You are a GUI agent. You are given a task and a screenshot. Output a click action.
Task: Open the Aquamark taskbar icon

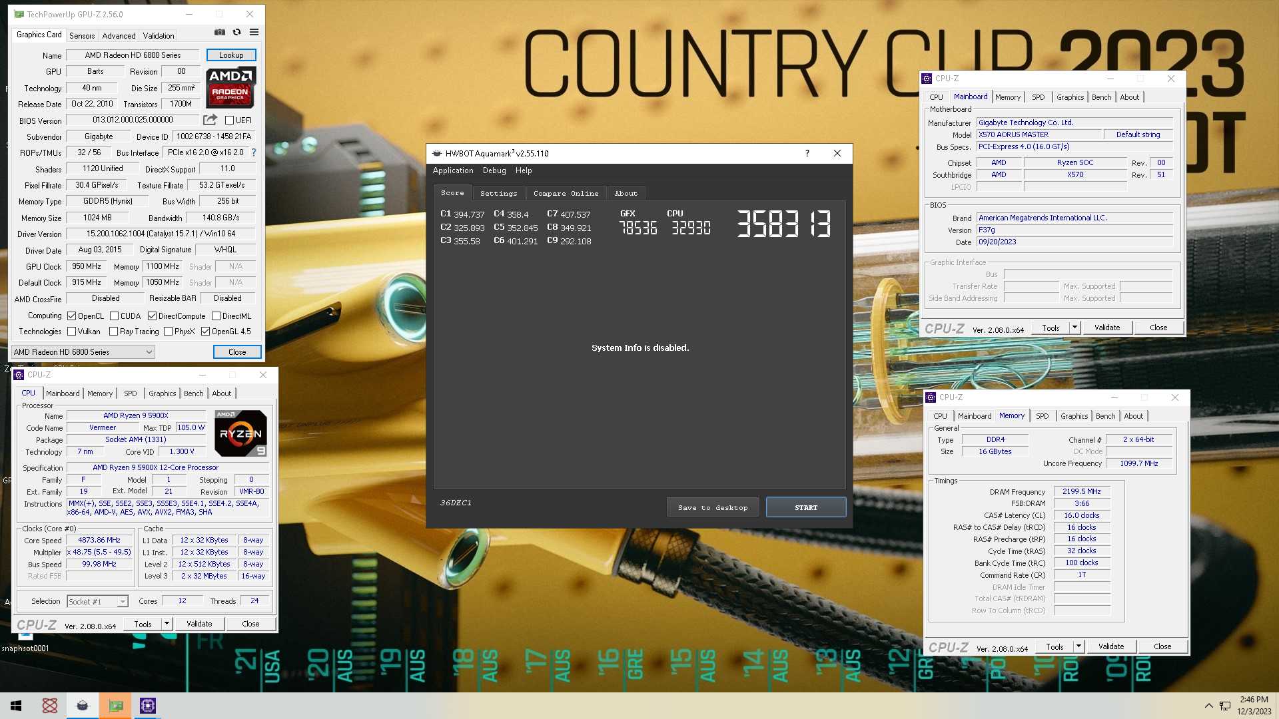[x=83, y=706]
